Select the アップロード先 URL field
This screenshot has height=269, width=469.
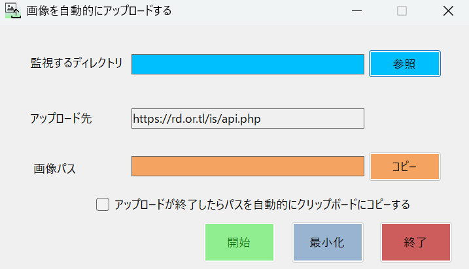(x=248, y=119)
